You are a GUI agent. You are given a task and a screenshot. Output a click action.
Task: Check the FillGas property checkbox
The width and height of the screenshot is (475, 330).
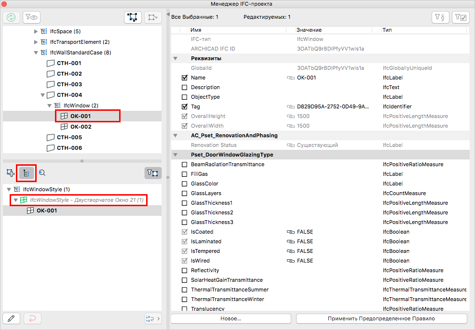pos(185,174)
